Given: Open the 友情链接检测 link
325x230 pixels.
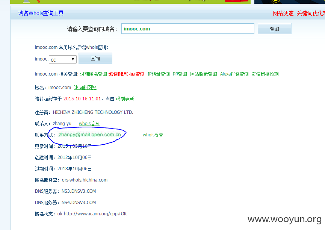Looking at the screenshot, I should coord(265,74).
